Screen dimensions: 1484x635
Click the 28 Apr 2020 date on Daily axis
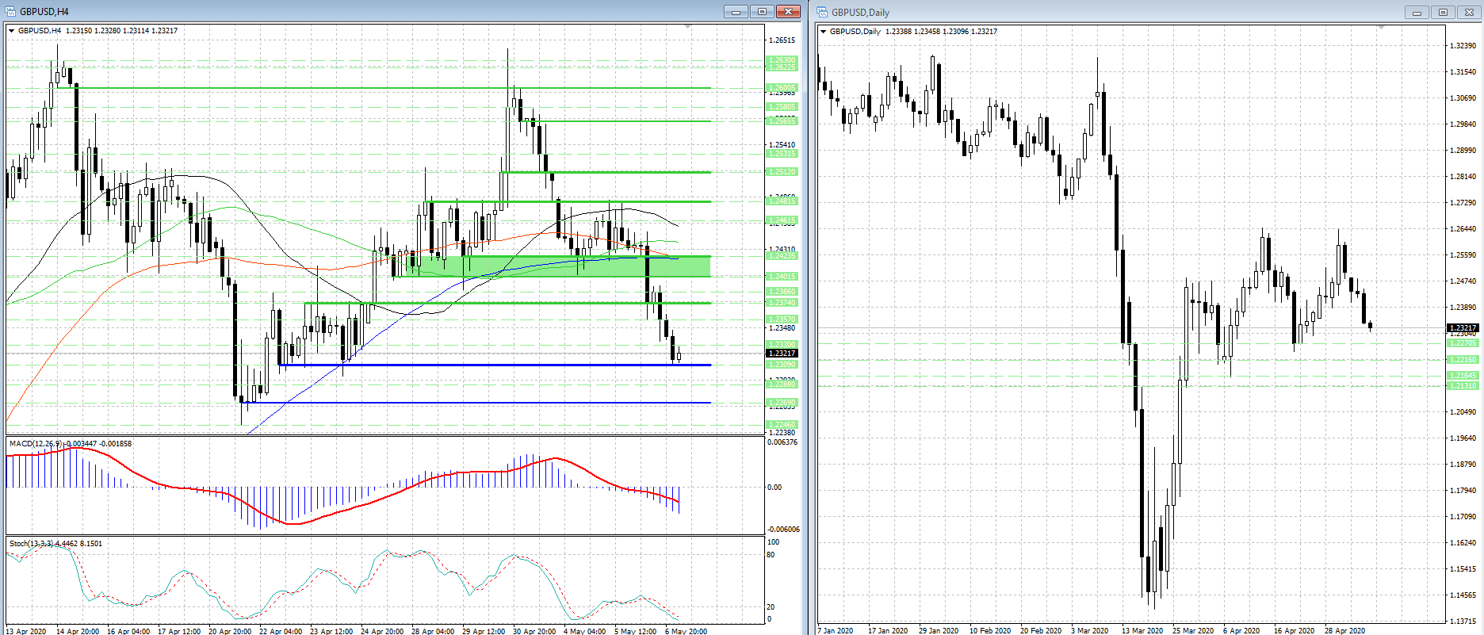click(x=1344, y=630)
